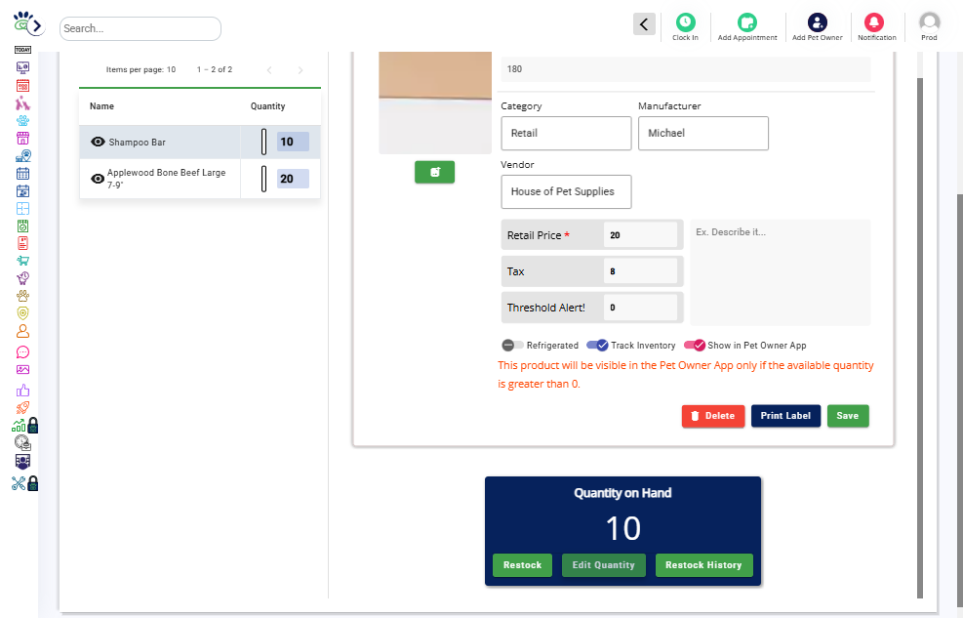Open the yellow shield plus sidebar icon

pos(22,313)
